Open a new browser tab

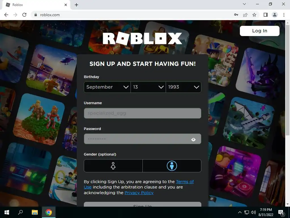(76, 5)
